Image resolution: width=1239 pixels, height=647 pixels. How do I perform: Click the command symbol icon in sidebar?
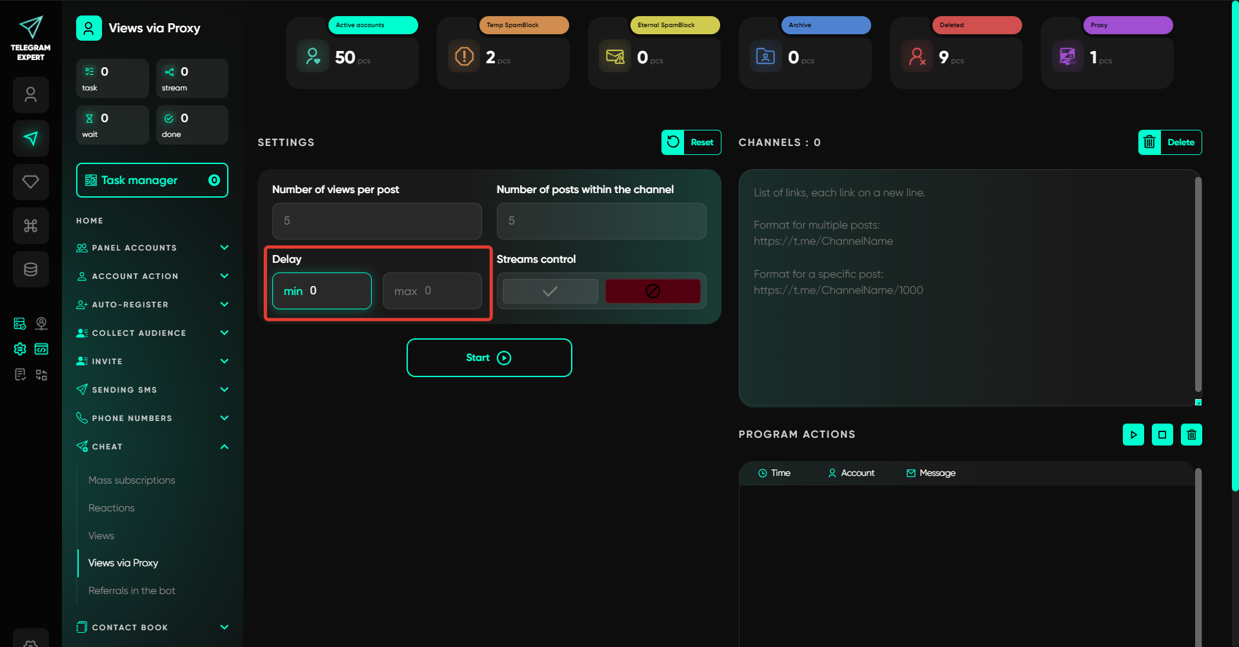point(31,225)
